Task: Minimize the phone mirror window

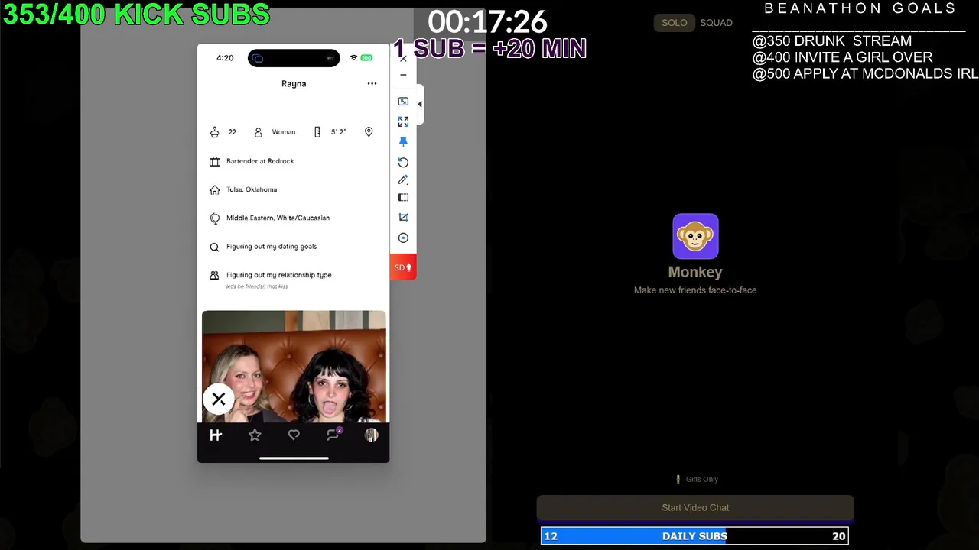Action: (x=403, y=75)
